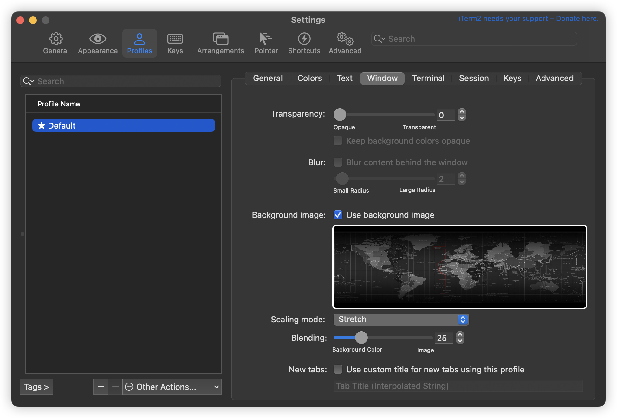Expand the Other Actions dropdown menu

[172, 387]
